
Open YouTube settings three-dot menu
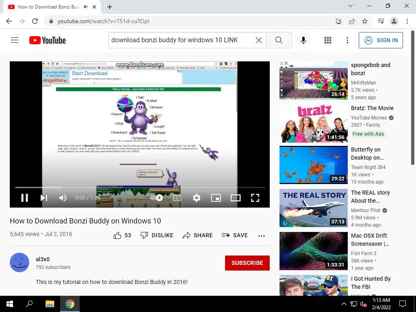click(x=347, y=40)
